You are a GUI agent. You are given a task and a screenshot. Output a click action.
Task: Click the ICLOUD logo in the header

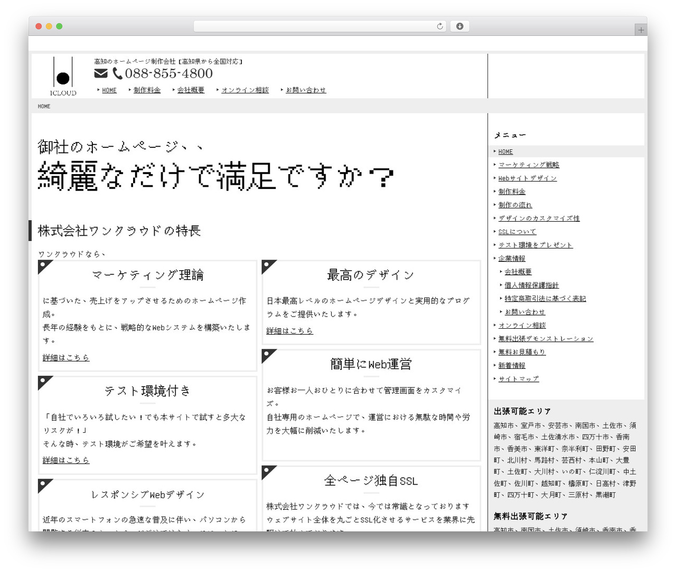coord(63,77)
